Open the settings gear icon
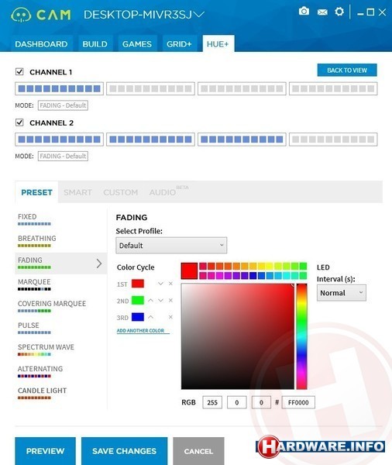The height and width of the screenshot is (465, 392). 339,12
